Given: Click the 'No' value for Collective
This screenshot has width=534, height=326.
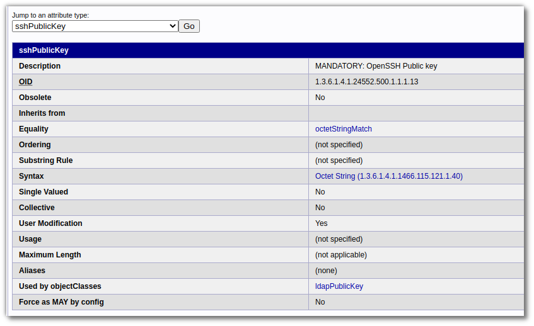Looking at the screenshot, I should (x=320, y=207).
